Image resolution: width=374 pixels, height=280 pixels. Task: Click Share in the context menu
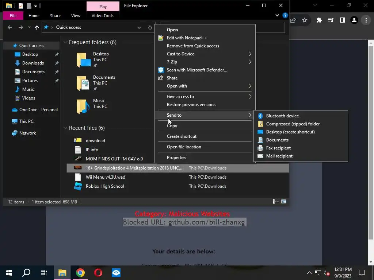[205, 78]
